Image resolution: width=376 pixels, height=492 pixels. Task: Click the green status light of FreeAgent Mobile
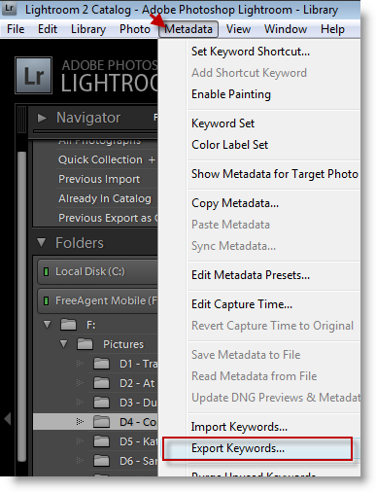[47, 300]
